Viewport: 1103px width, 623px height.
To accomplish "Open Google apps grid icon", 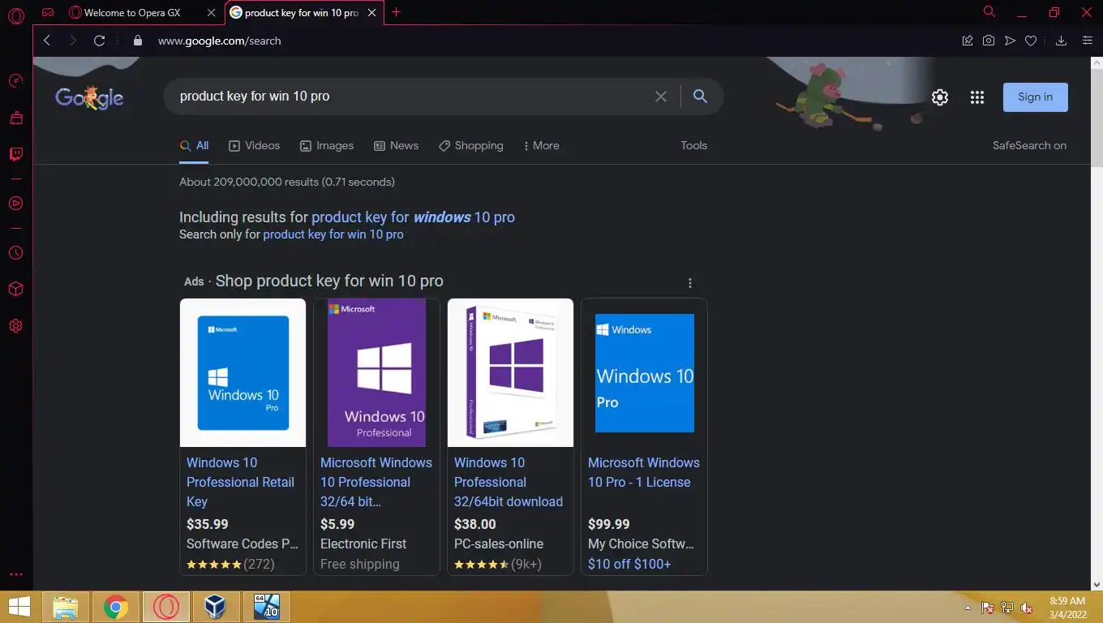I will click(x=977, y=97).
